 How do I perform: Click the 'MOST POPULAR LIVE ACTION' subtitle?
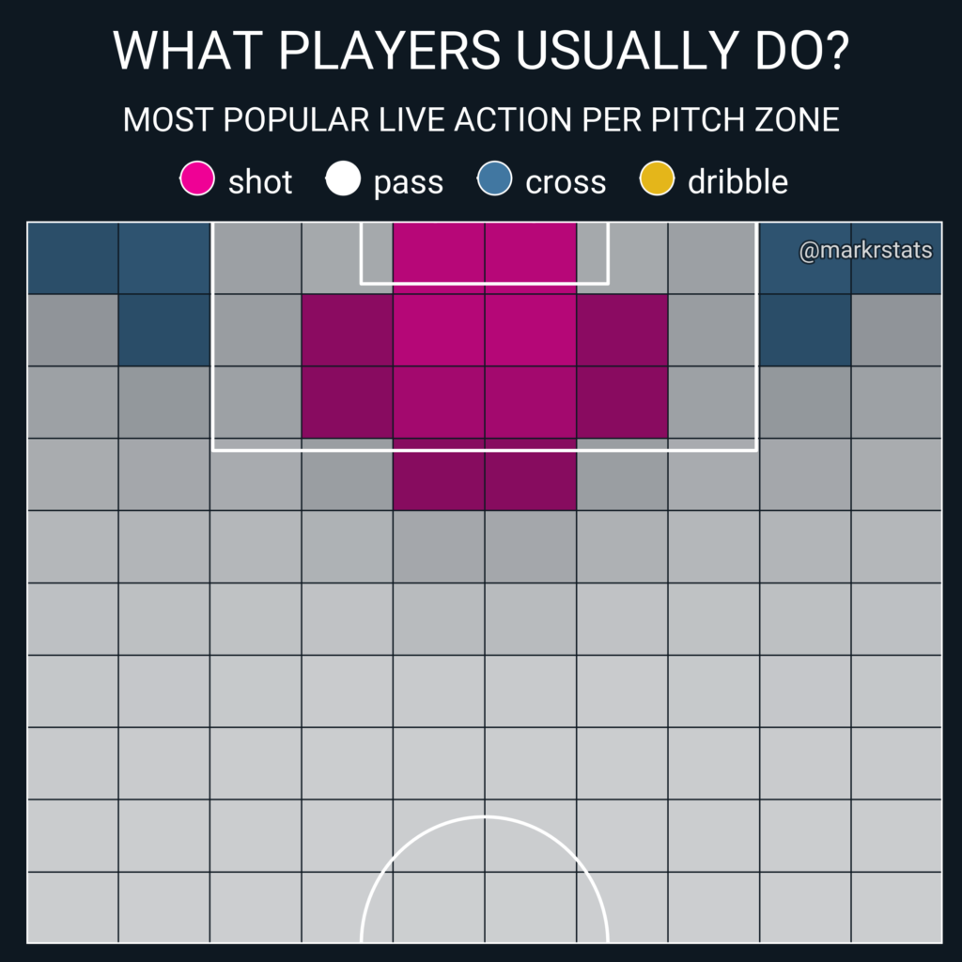(x=481, y=119)
